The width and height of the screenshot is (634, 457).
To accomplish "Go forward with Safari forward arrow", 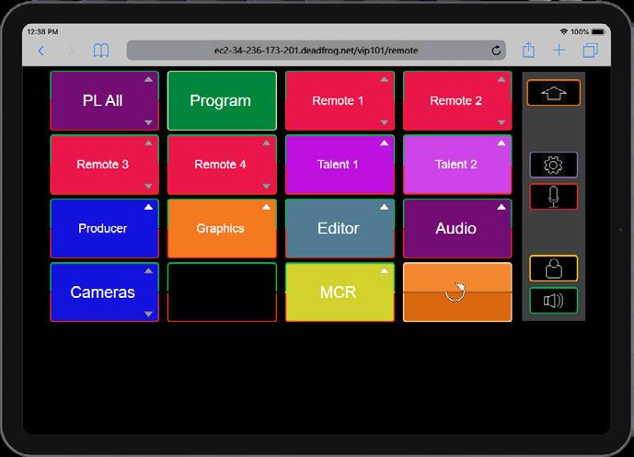I will 71,51.
